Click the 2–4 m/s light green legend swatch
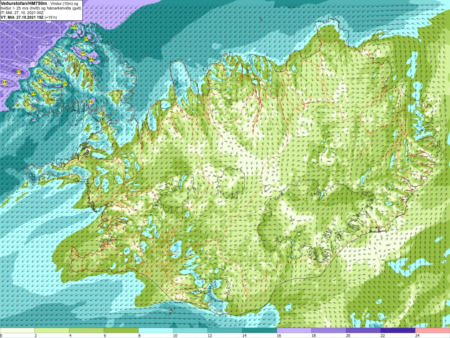The width and height of the screenshot is (450, 338). click(52, 330)
